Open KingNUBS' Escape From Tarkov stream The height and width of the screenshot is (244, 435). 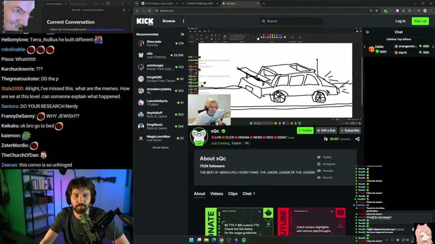(x=160, y=79)
